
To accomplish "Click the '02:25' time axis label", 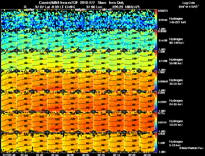I will click(x=147, y=155).
